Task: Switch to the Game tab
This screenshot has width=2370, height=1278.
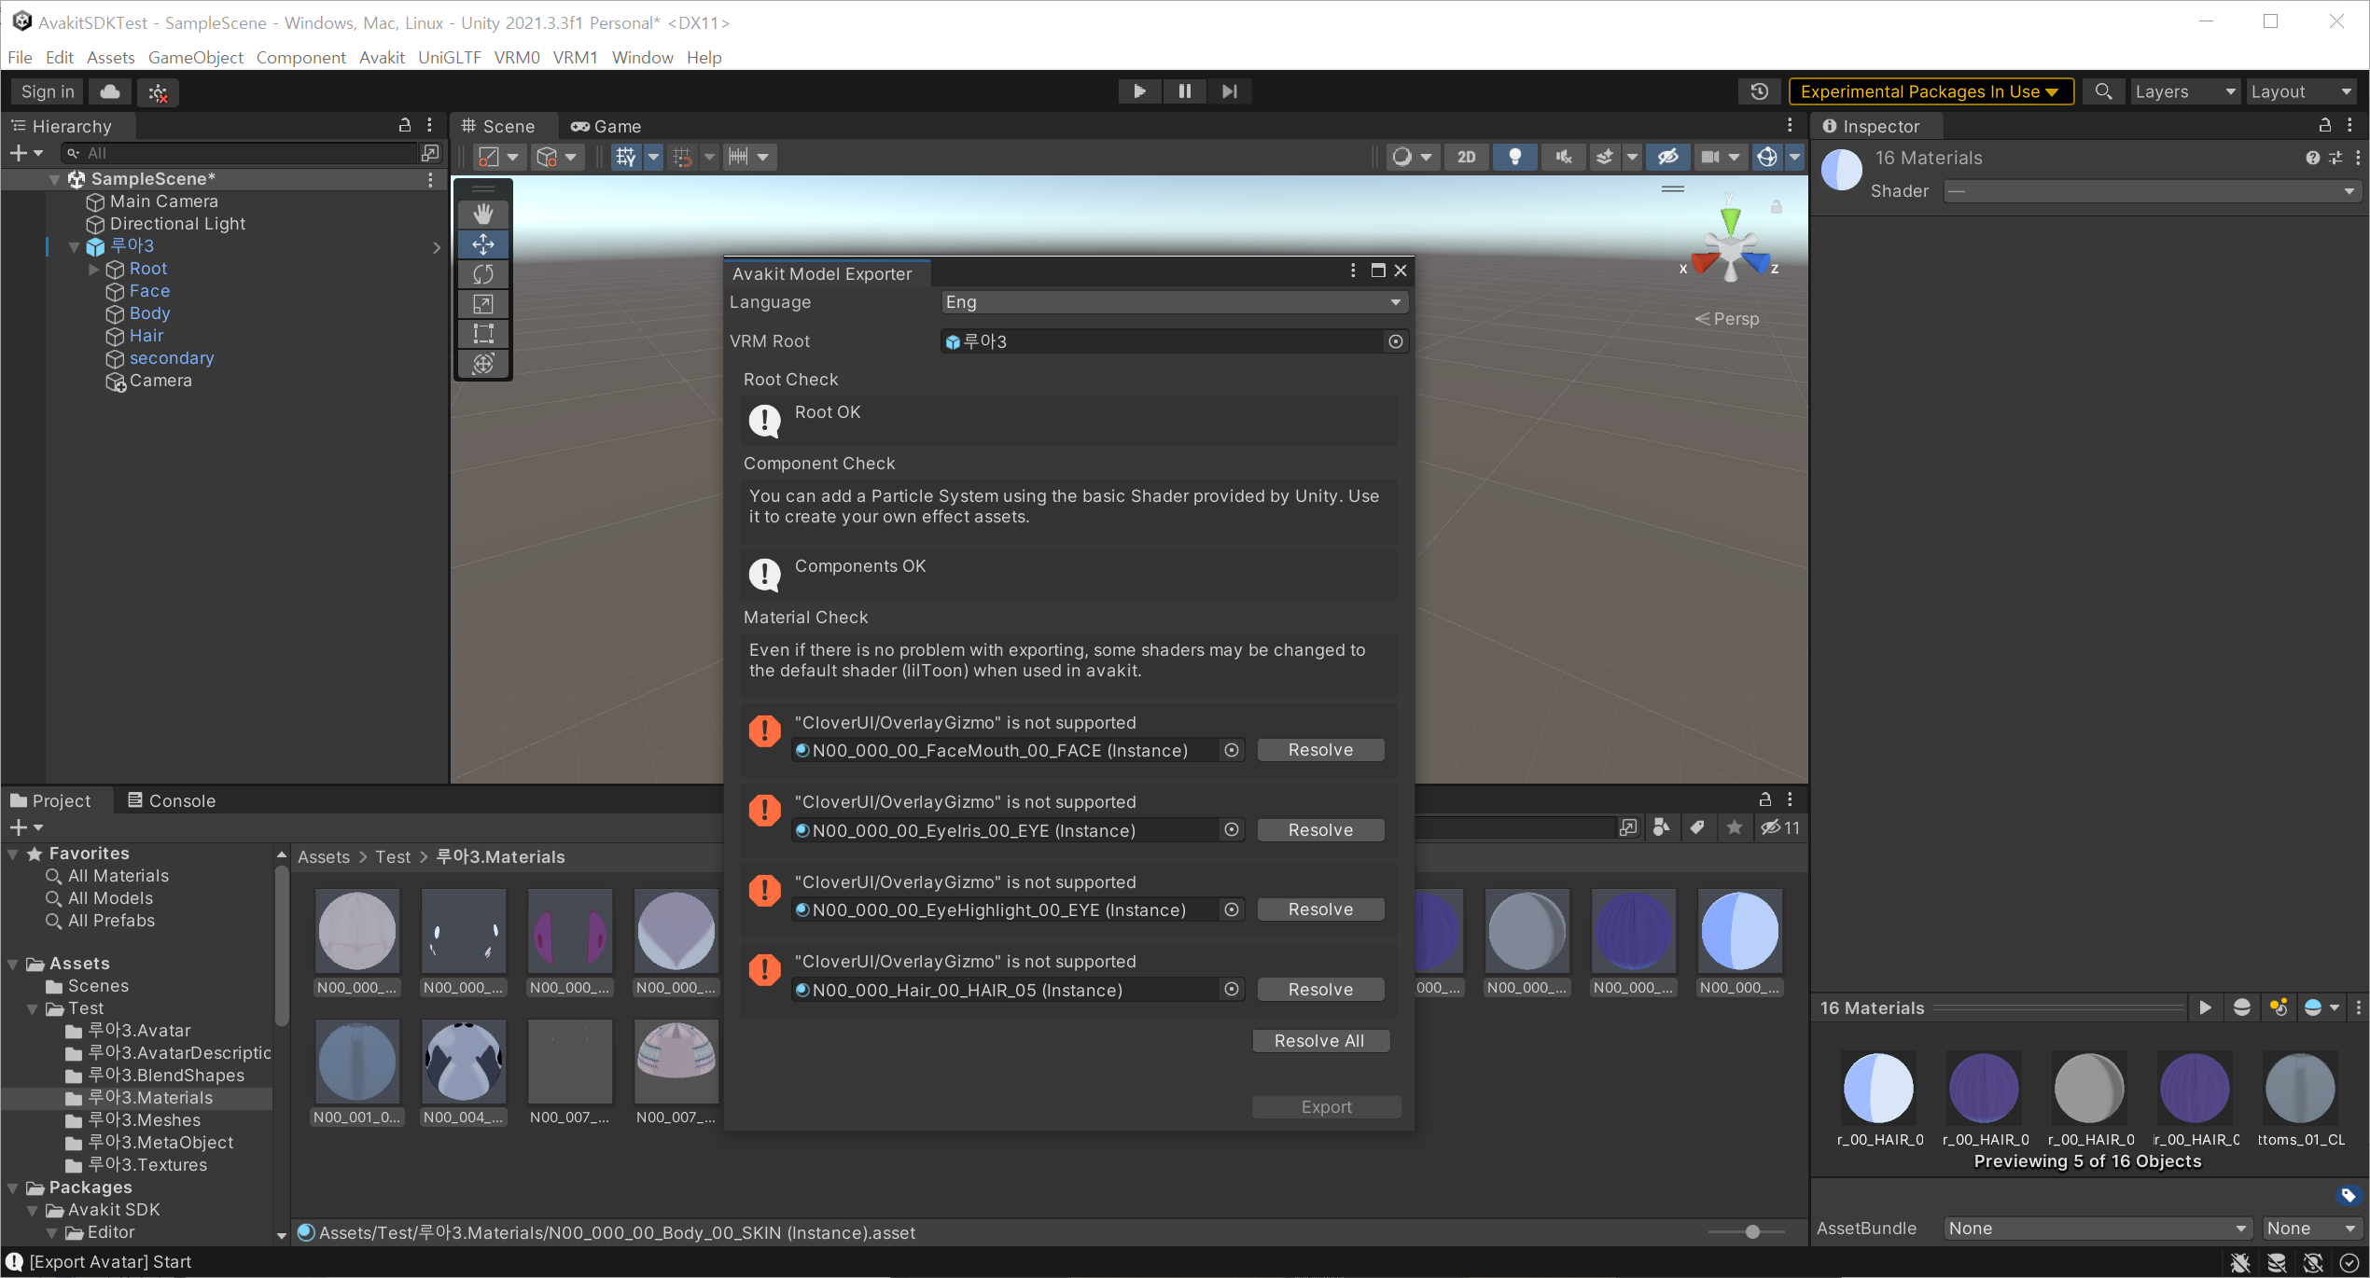Action: (x=606, y=126)
